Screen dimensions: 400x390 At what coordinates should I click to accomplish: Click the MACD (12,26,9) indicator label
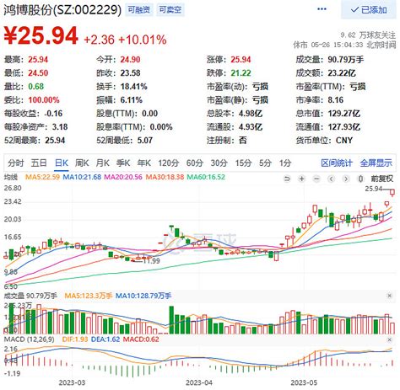point(29,339)
